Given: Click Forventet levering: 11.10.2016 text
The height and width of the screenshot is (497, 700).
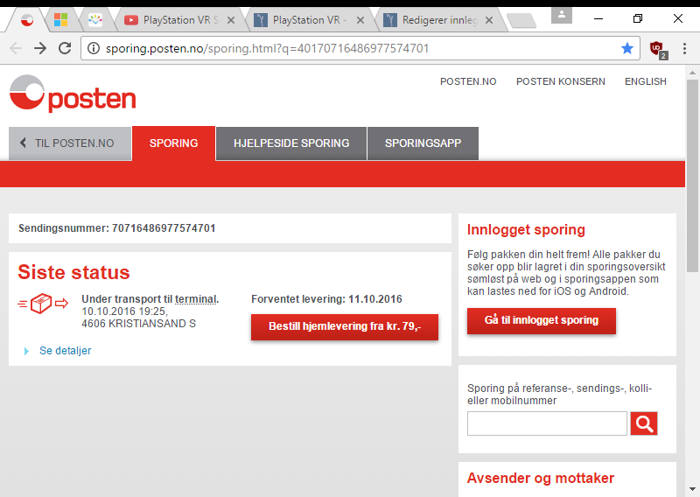Looking at the screenshot, I should [x=326, y=299].
